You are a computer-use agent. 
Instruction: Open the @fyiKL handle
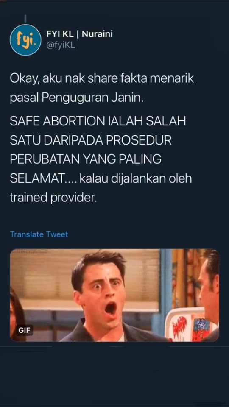tap(61, 45)
